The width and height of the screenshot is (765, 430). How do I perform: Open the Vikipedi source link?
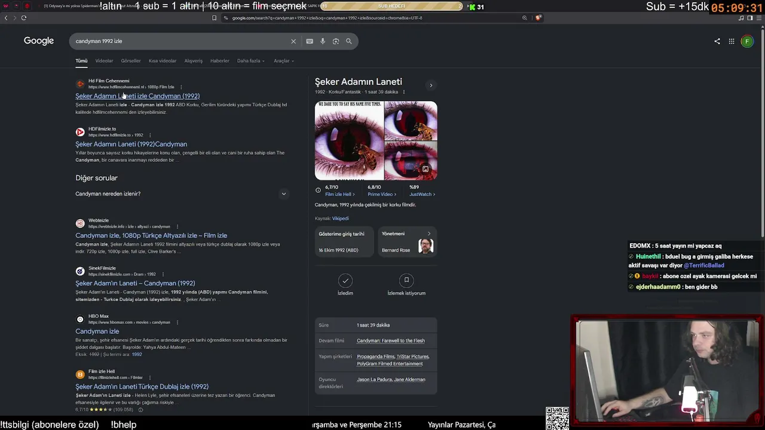[x=340, y=219]
